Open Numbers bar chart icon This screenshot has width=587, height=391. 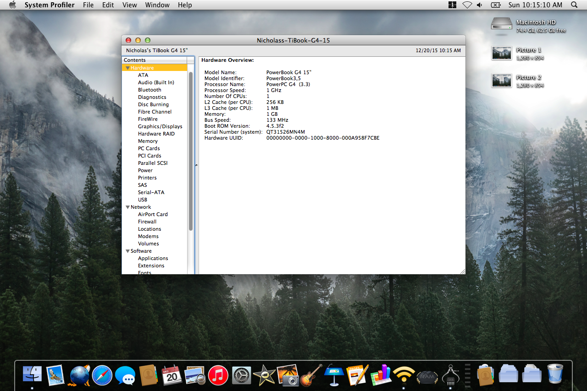coord(381,375)
